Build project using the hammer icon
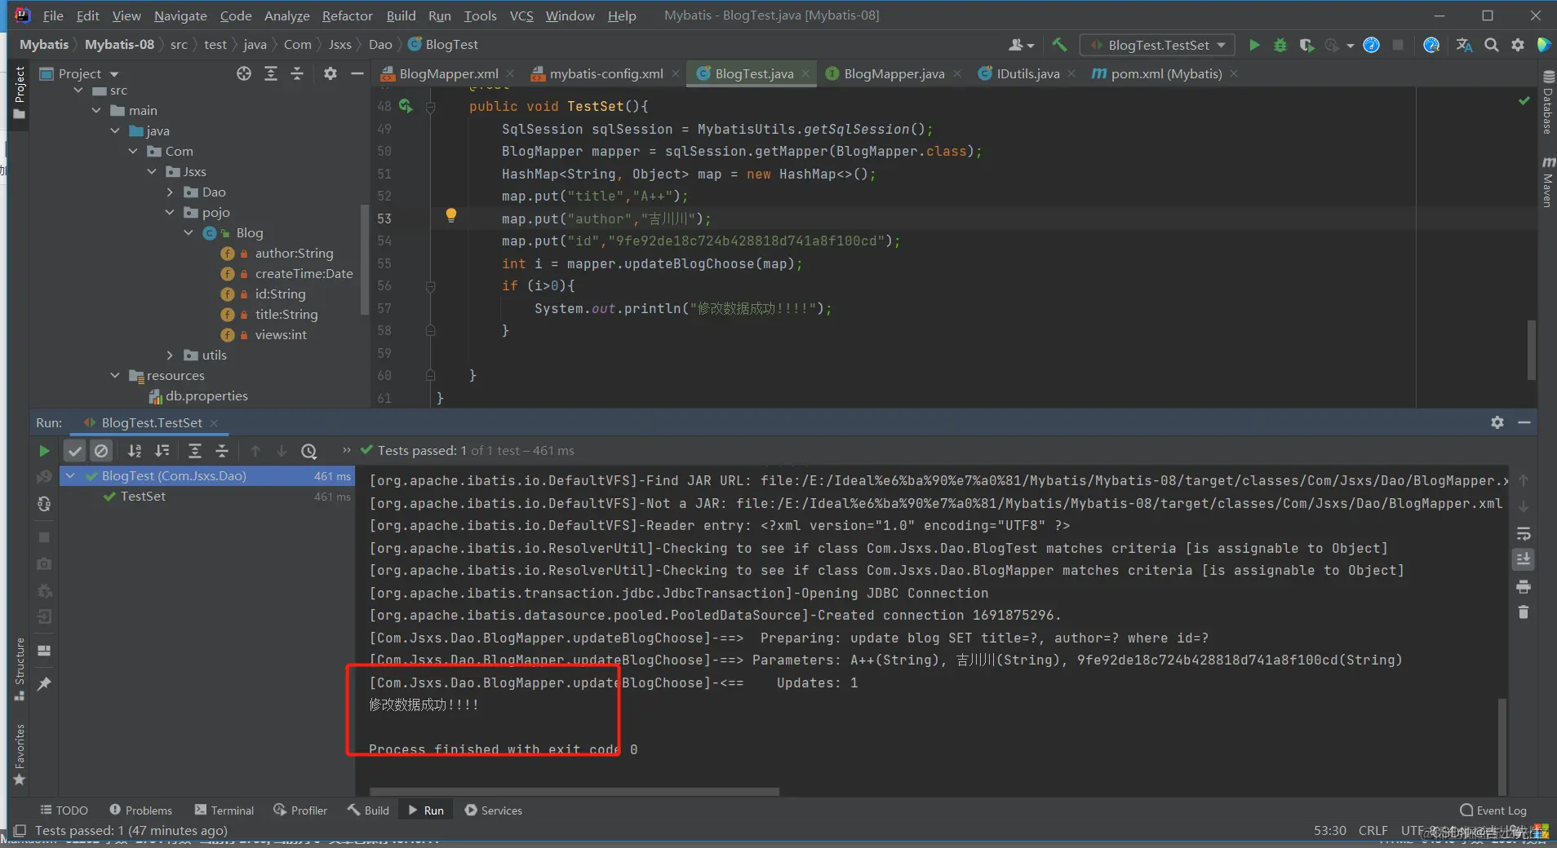 (1059, 45)
